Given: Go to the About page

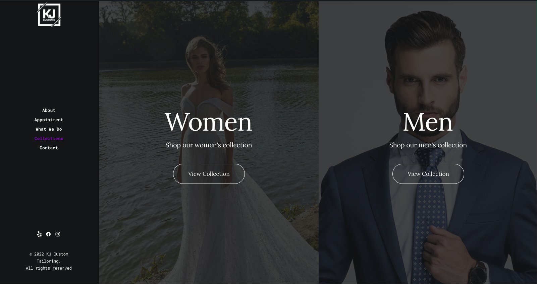Looking at the screenshot, I should click(x=49, y=110).
